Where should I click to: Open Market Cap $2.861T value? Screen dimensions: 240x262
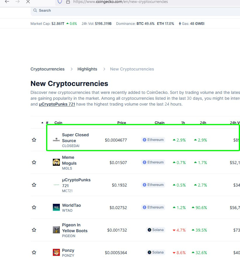(58, 24)
